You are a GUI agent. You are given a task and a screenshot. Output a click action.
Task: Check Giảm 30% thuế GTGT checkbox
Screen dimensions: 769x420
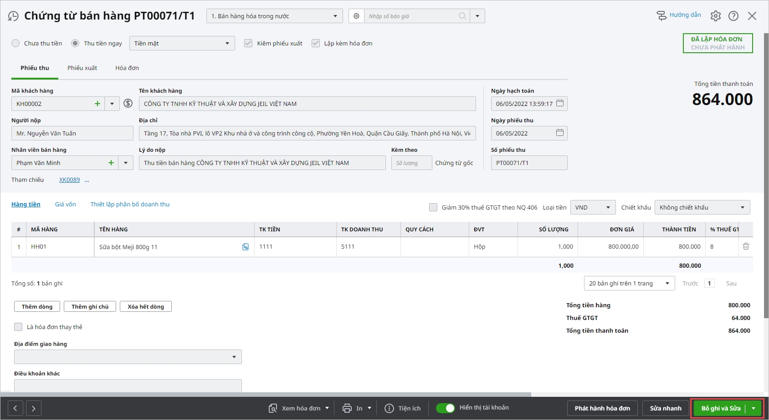pos(433,207)
